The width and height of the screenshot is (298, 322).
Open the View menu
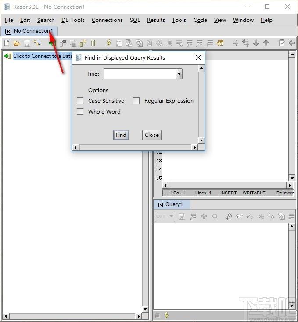(220, 20)
